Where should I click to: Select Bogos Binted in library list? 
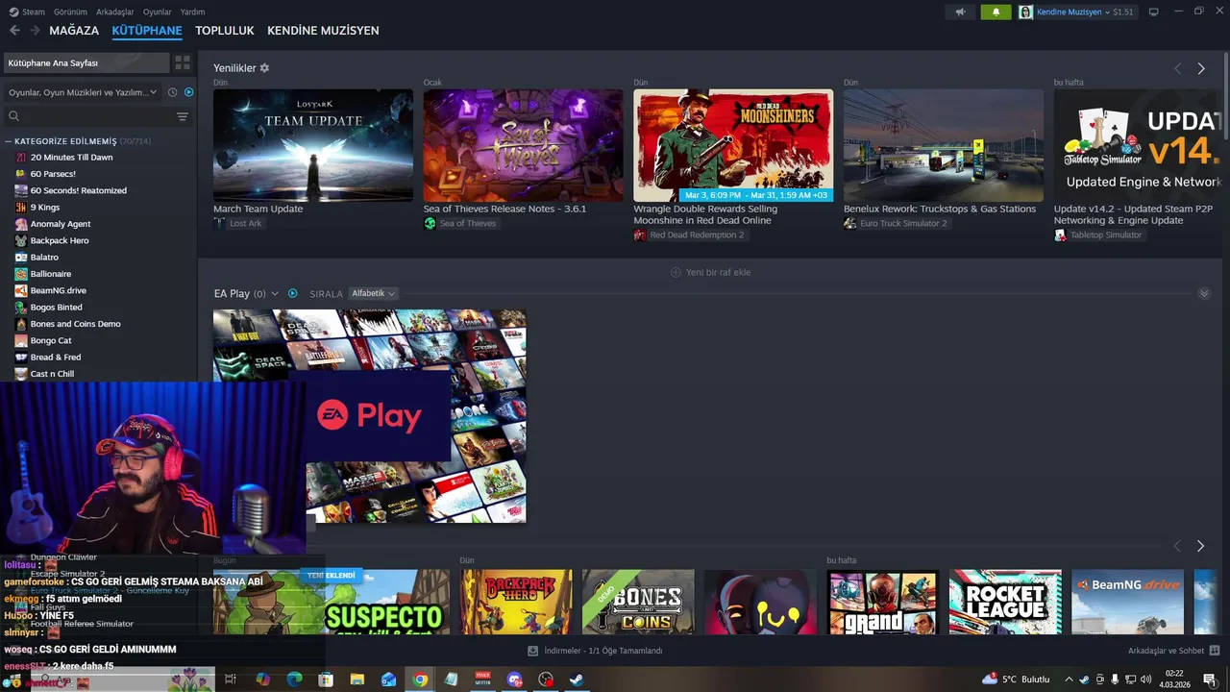[x=56, y=308]
